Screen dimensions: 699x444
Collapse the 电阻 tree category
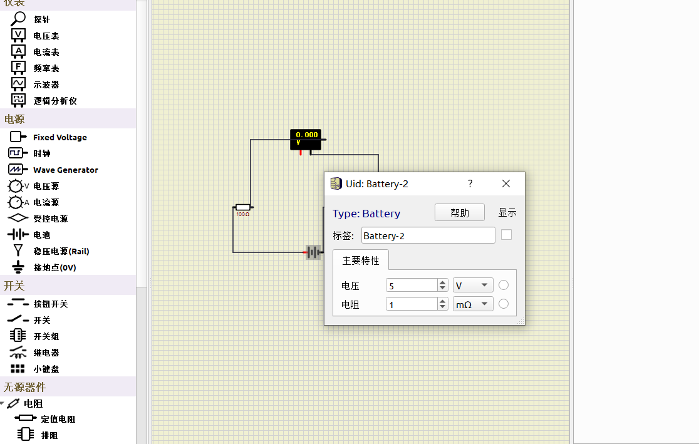(3, 404)
